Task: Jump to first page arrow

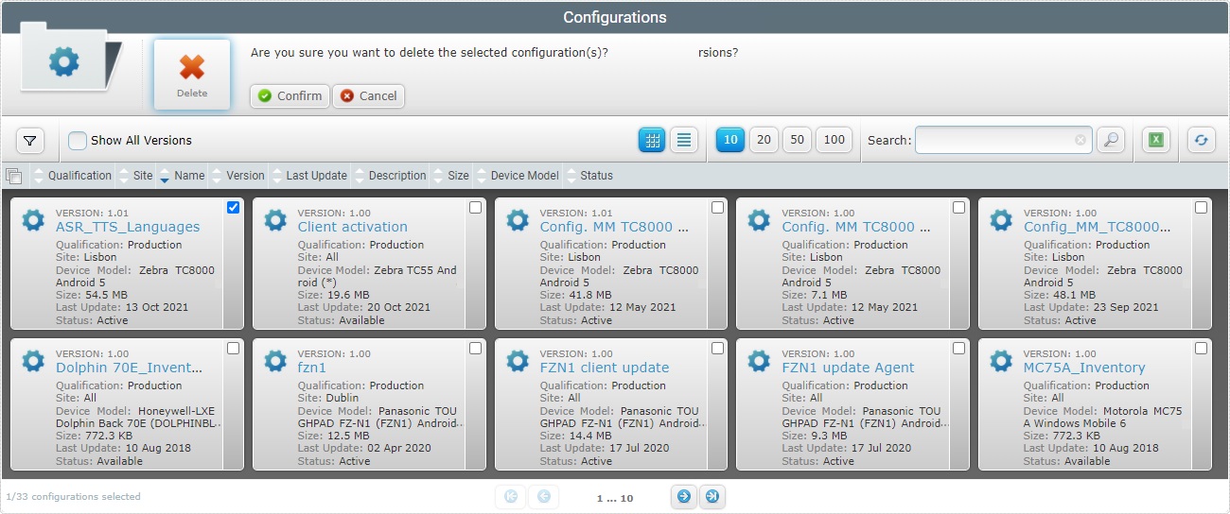Action: [511, 496]
